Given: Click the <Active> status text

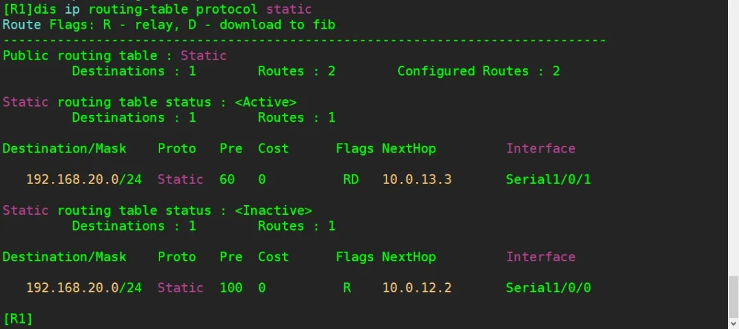Looking at the screenshot, I should (x=265, y=102).
